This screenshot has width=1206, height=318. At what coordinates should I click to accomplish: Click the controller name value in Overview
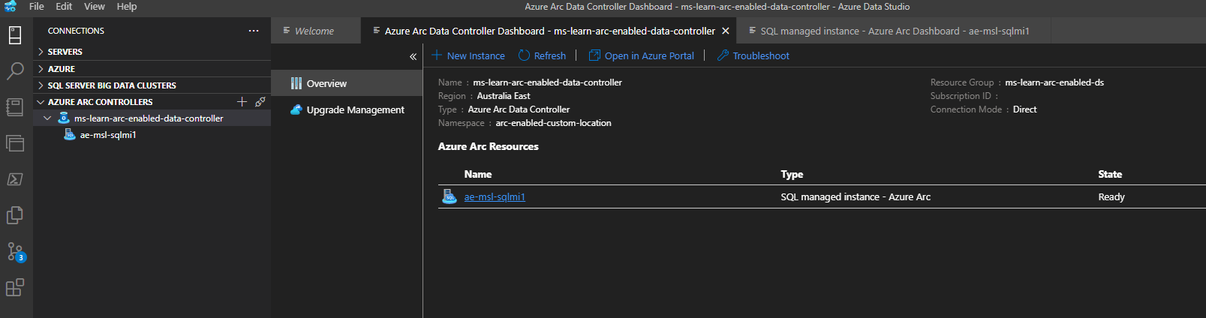tap(547, 82)
